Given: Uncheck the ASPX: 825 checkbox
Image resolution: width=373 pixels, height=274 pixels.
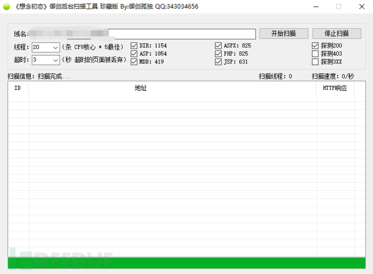Looking at the screenshot, I should [218, 45].
